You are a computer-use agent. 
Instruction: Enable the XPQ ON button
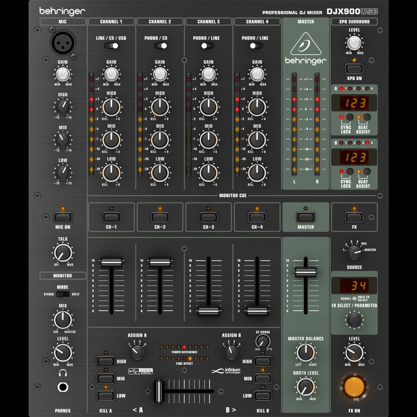click(x=354, y=68)
